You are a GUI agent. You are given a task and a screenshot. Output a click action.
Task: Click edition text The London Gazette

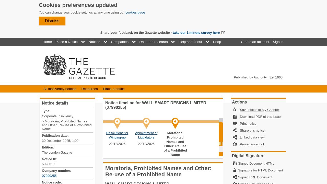[57, 153]
